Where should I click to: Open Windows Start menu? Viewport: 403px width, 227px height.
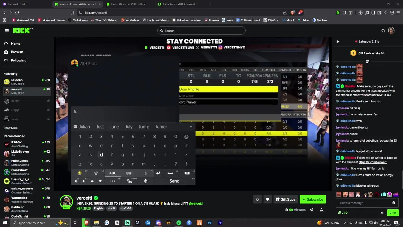click(5, 223)
